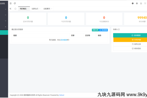Click the red 0 points consumed today
Screen dimensions: 147x98
coord(104,18)
